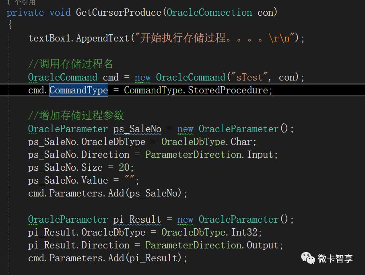Click the comment //增加存储过程参数
365x275 pixels.
pyautogui.click(x=76, y=115)
